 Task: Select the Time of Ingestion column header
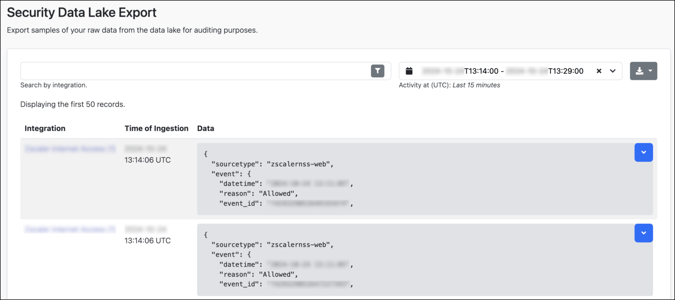pos(156,128)
